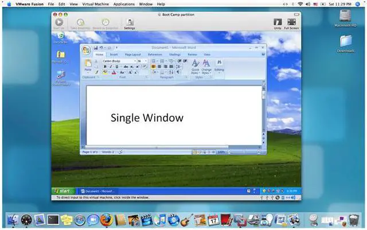The image size is (367, 230).
Task: Switch to the Mailings ribbon tab
Action: [175, 54]
